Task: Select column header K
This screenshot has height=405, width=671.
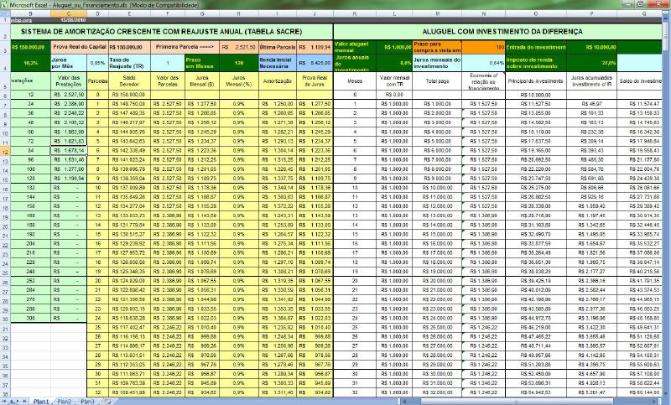Action: pos(355,13)
